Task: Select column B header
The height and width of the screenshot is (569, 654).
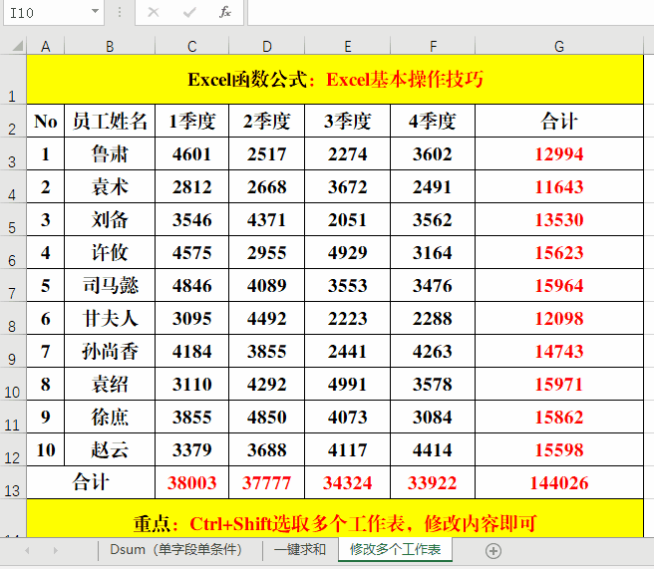Action: click(x=110, y=46)
